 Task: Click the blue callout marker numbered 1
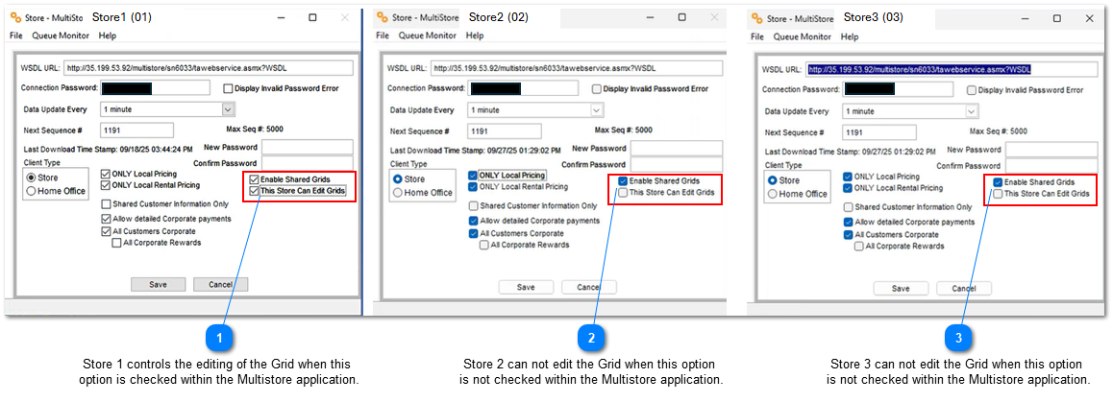(x=219, y=338)
